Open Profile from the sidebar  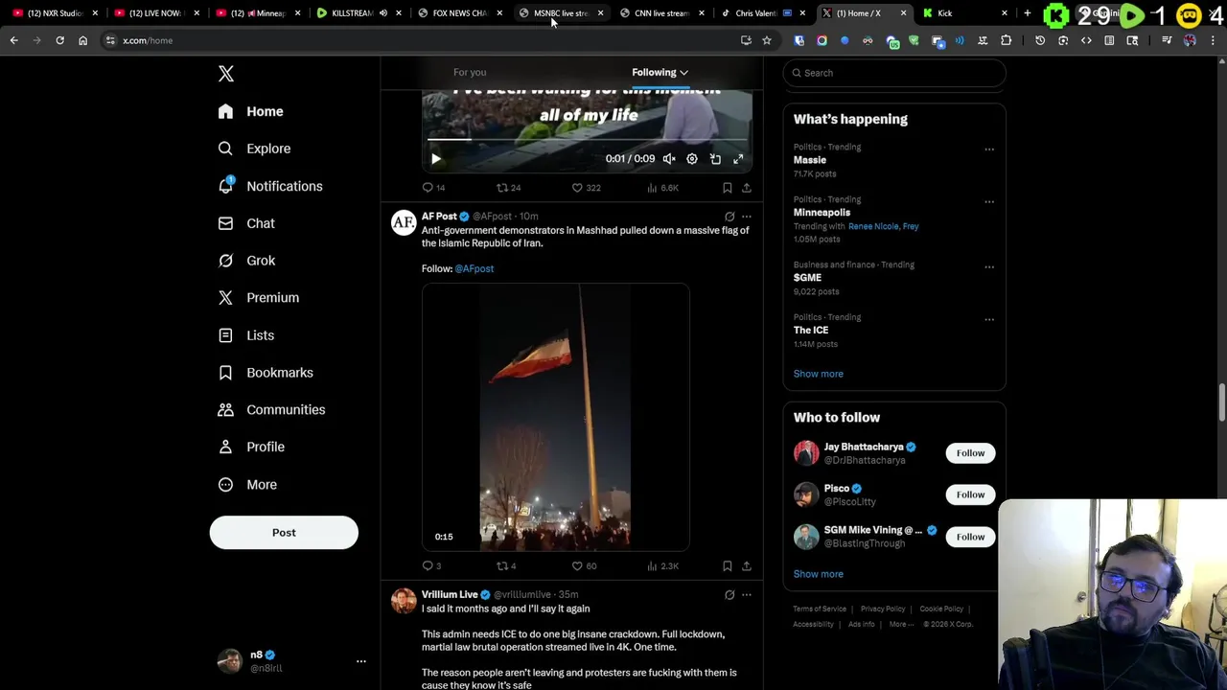click(252, 447)
